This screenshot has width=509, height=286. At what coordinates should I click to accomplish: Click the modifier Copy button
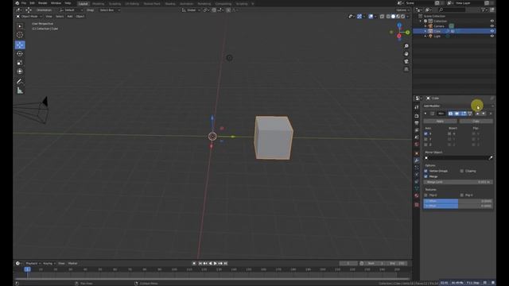[476, 122]
